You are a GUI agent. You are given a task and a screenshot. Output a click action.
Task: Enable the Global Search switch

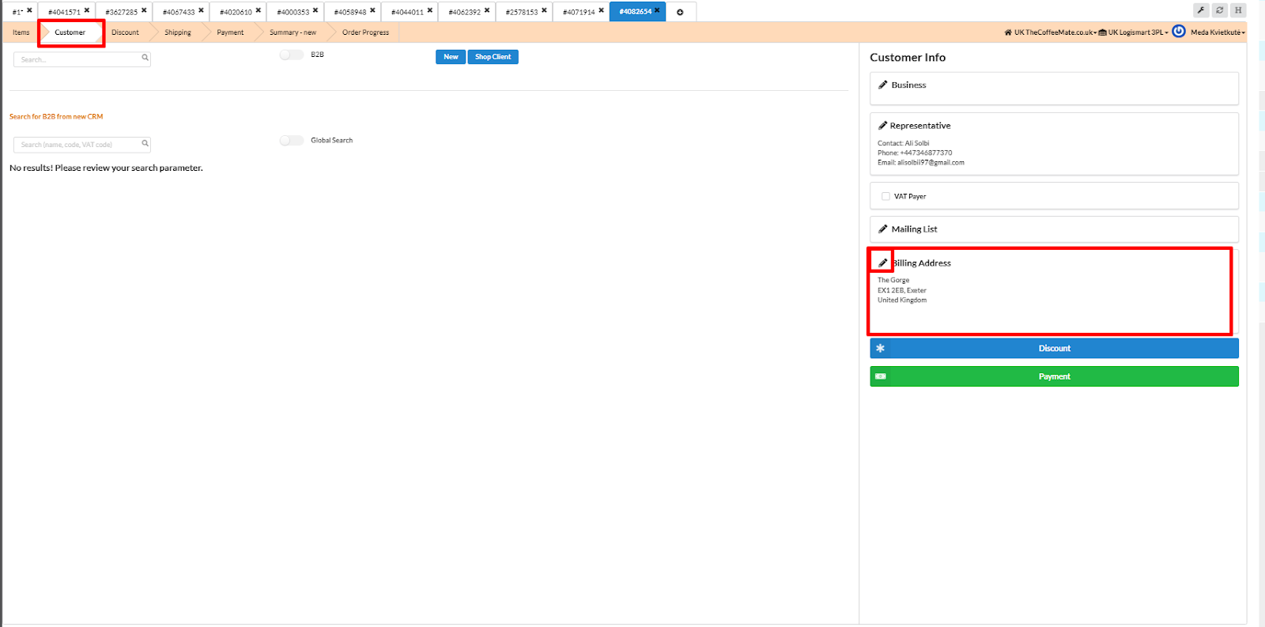(x=292, y=140)
